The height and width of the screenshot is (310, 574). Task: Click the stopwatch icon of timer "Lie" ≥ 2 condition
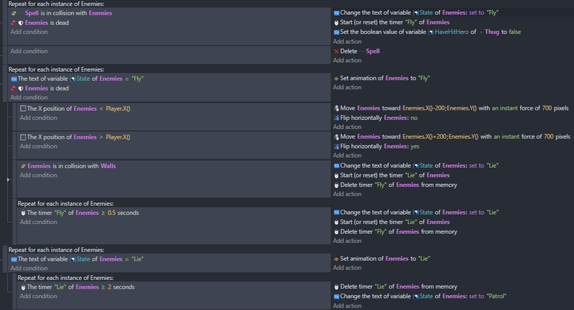click(23, 287)
